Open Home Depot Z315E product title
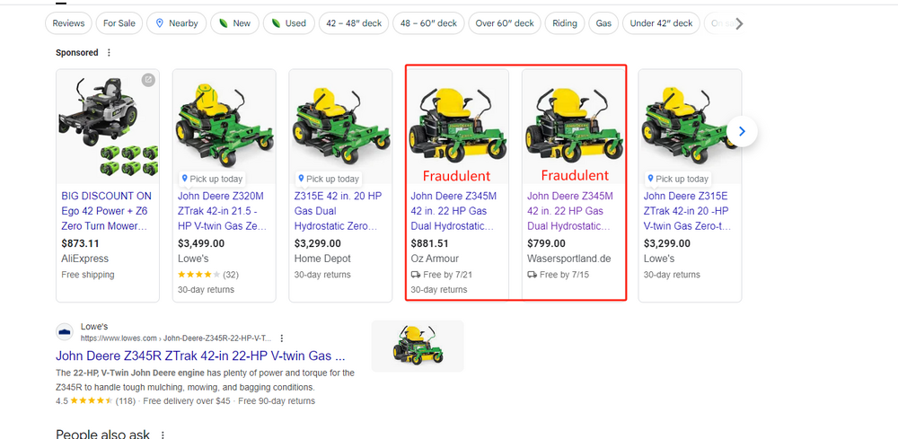898x439 pixels. point(338,211)
